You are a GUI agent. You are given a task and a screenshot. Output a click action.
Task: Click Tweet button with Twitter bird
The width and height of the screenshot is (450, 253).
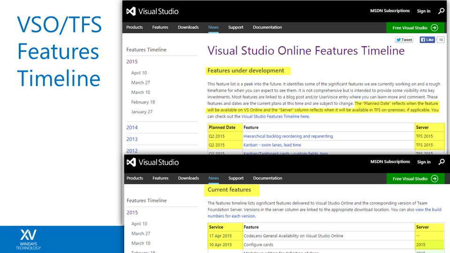coord(404,40)
